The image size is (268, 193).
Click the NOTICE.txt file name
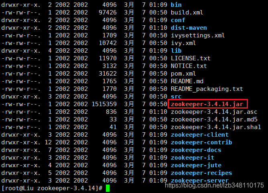tap(189, 66)
